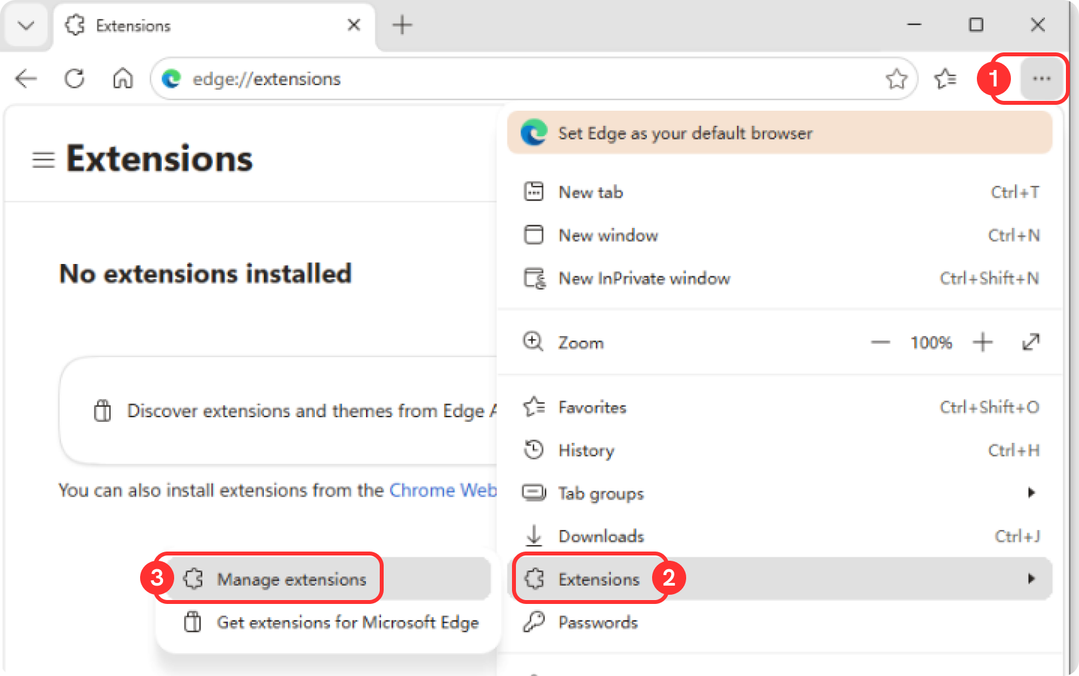Click the Favorites star icon in menu
Image resolution: width=1079 pixels, height=676 pixels.
[534, 407]
